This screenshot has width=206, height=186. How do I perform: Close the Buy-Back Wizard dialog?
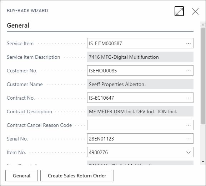[x=195, y=11]
